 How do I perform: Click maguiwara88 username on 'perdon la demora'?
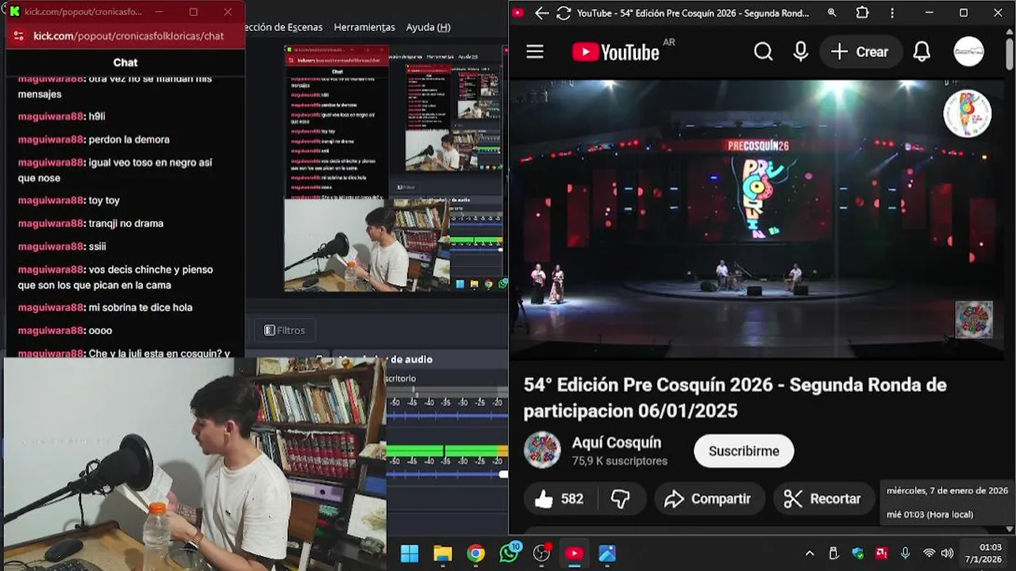click(51, 140)
